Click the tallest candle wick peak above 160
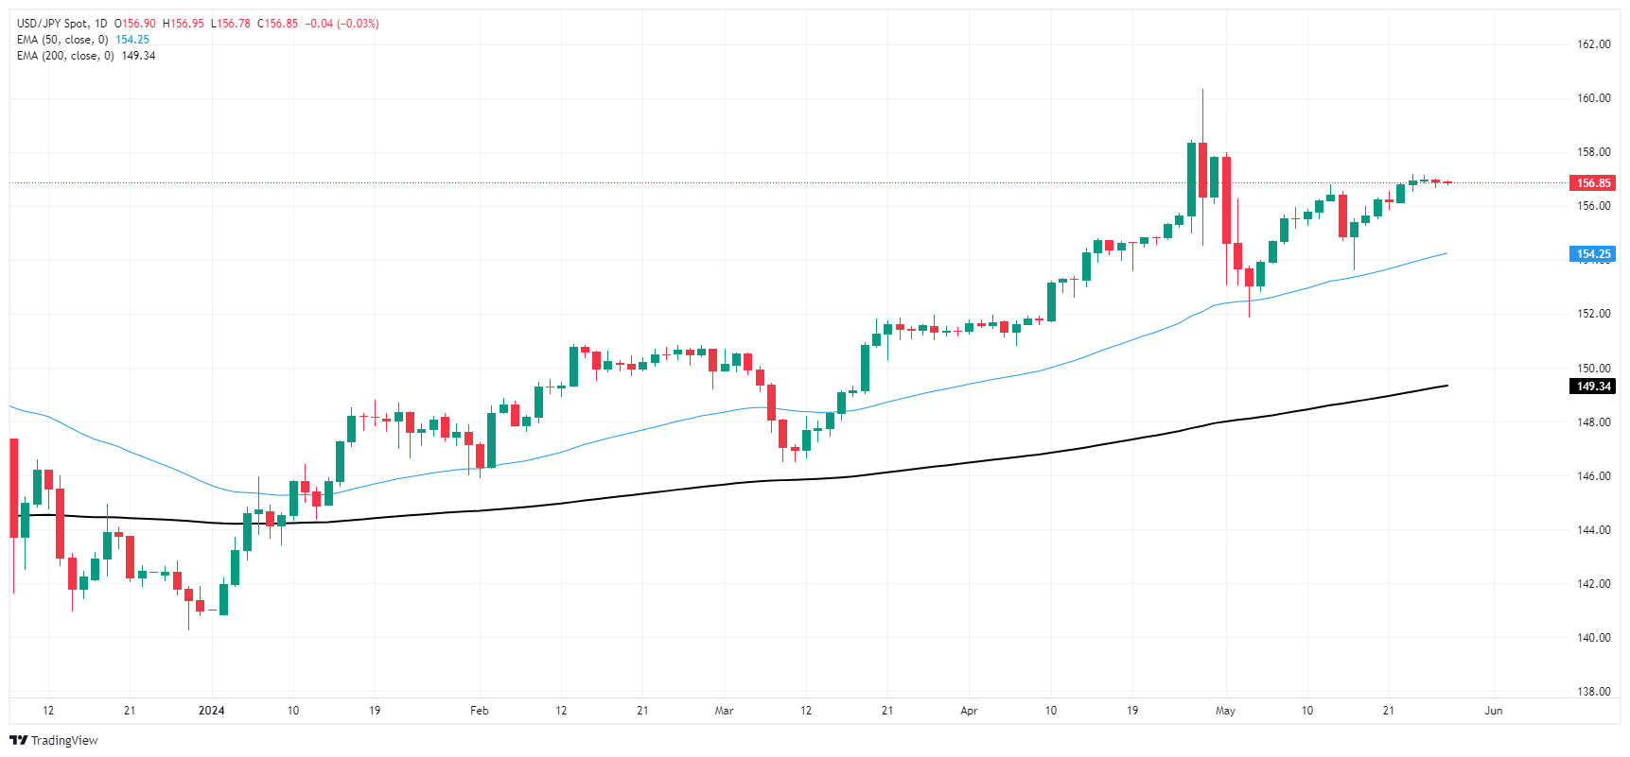This screenshot has height=757, width=1630. pos(1202,91)
